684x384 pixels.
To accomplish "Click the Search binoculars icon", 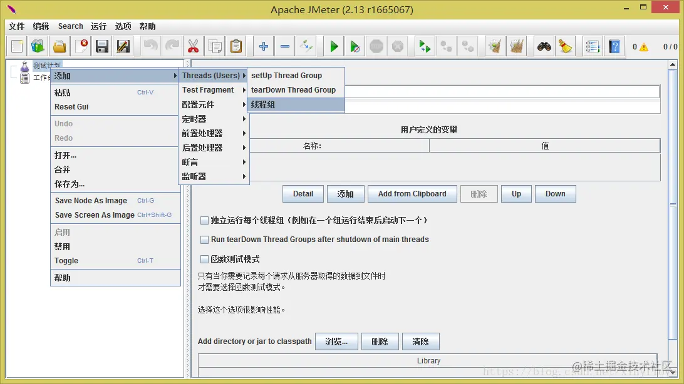I will click(544, 46).
